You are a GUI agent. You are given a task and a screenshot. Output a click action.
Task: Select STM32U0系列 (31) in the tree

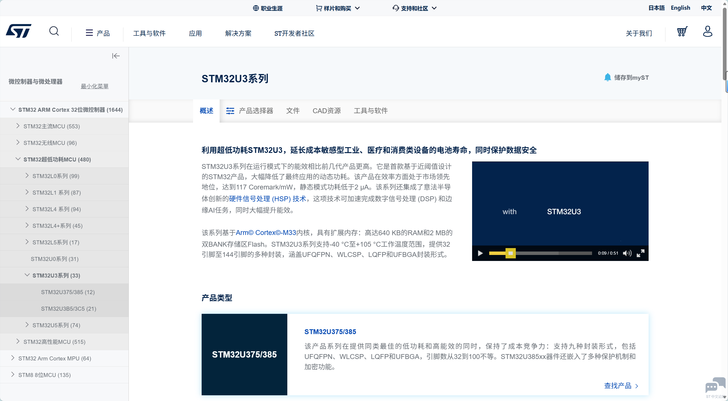[x=55, y=259]
